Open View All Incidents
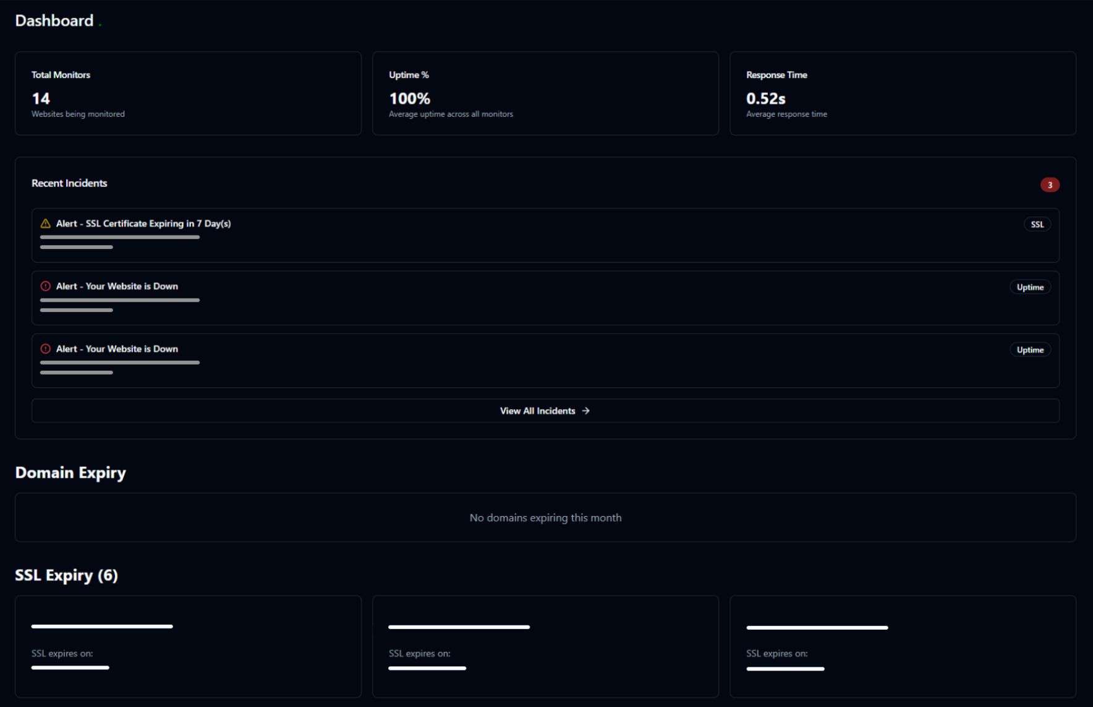Viewport: 1093px width, 707px height. [x=537, y=411]
